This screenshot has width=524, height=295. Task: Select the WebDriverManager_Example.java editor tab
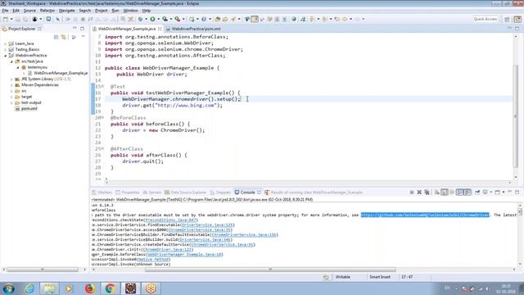tap(127, 29)
